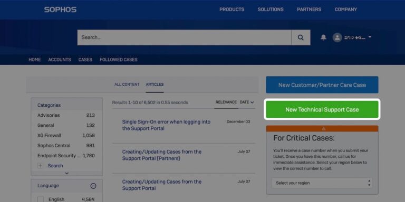
Task: Toggle DATE sort order arrow
Action: pyautogui.click(x=252, y=102)
